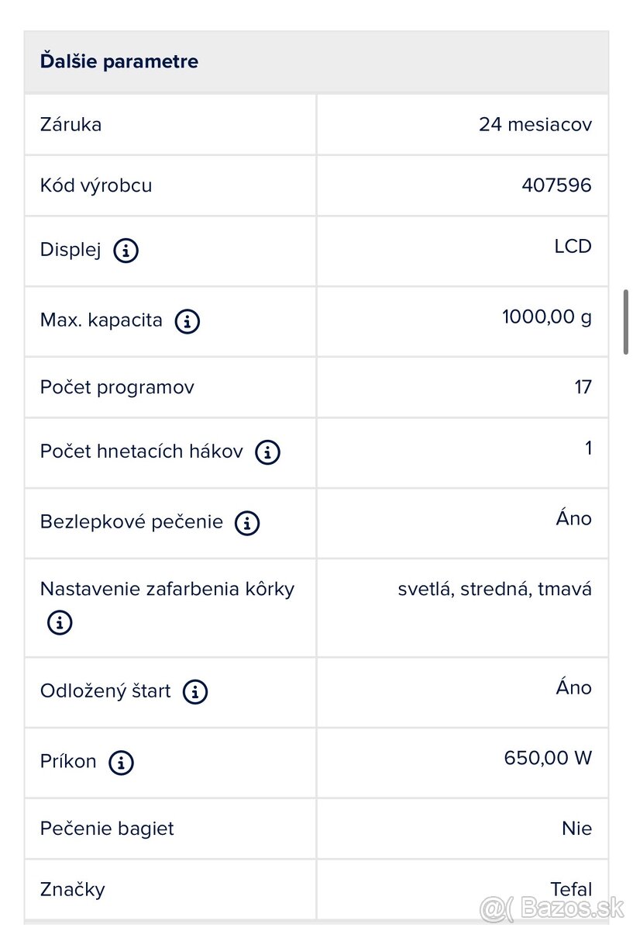Open the info tooltip for Odložený štart

click(194, 692)
